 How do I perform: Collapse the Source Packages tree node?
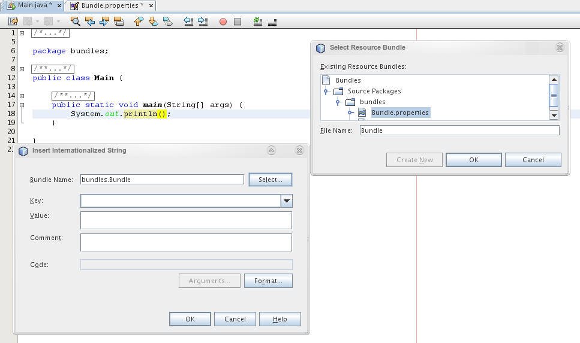point(326,91)
